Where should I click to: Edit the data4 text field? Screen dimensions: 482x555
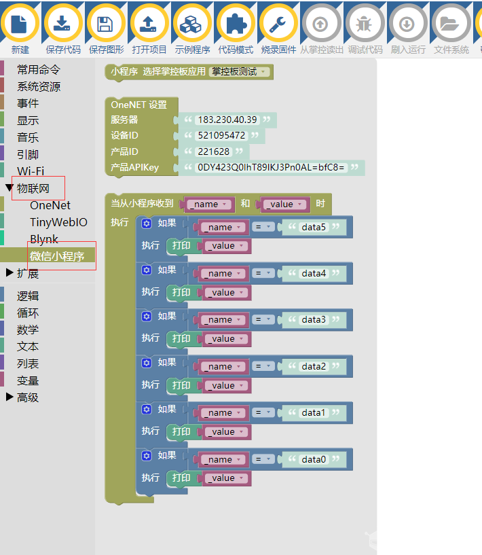tap(314, 274)
